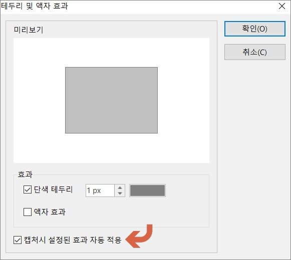Viewport: 291px width, 260px height.
Task: Click the 단색 테두리 label text
Action: click(53, 189)
